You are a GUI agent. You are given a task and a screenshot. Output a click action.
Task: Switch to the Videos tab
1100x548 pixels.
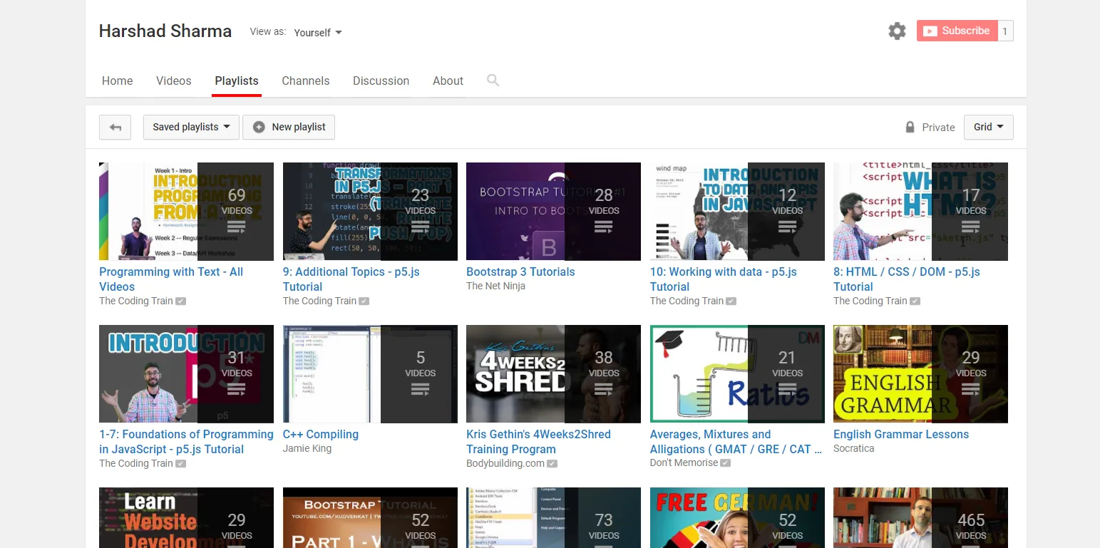click(x=174, y=81)
